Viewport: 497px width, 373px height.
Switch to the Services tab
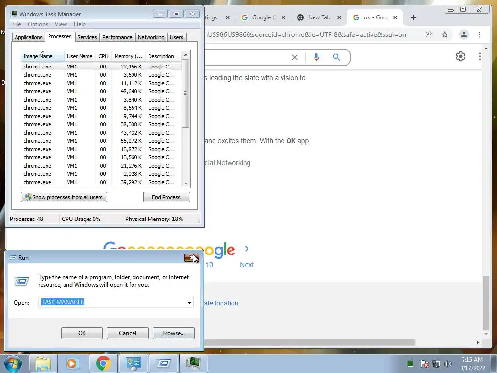(x=87, y=37)
